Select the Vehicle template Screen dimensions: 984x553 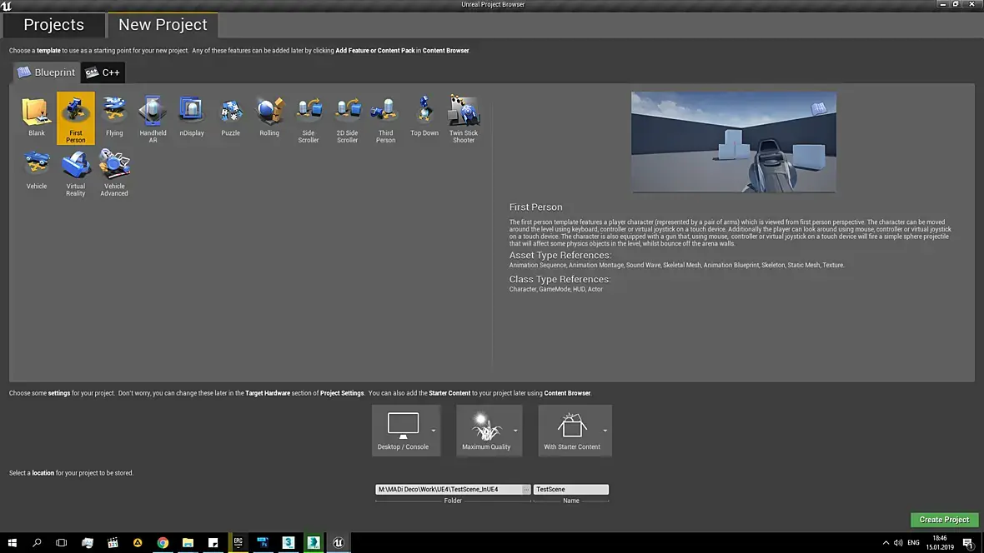point(37,171)
